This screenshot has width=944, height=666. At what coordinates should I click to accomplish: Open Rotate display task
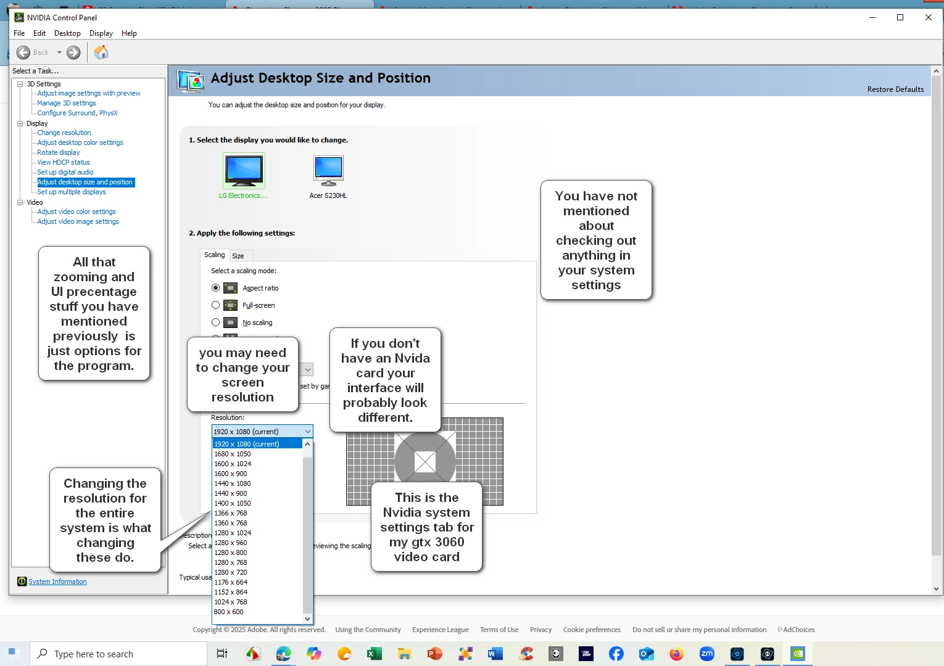pos(59,152)
